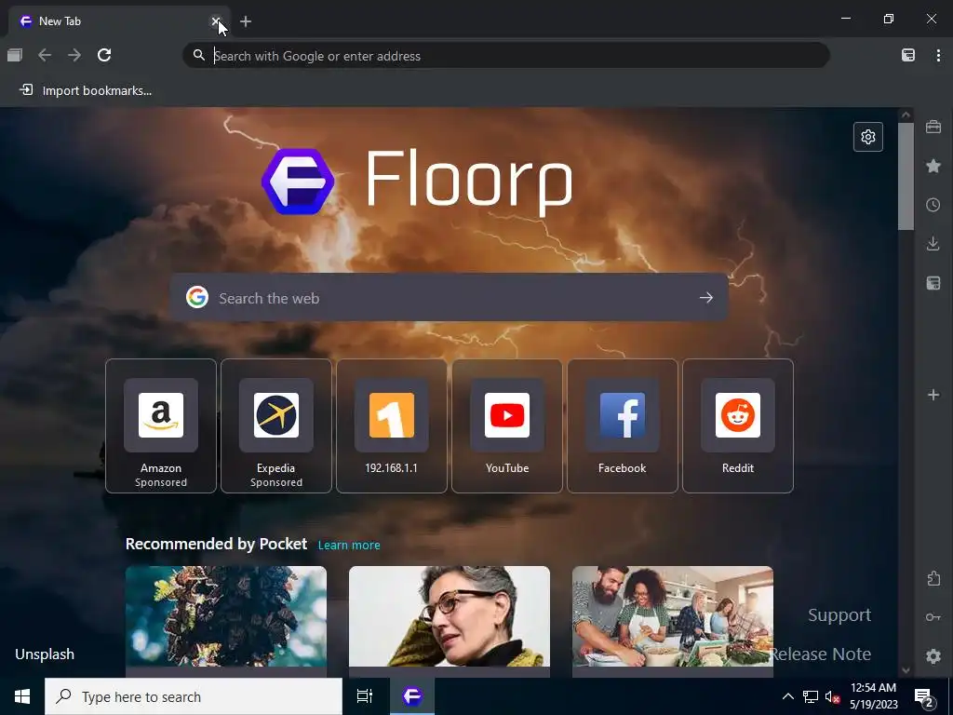
Task: Open the 192.168.1.1 shortcut tile
Action: coord(392,425)
